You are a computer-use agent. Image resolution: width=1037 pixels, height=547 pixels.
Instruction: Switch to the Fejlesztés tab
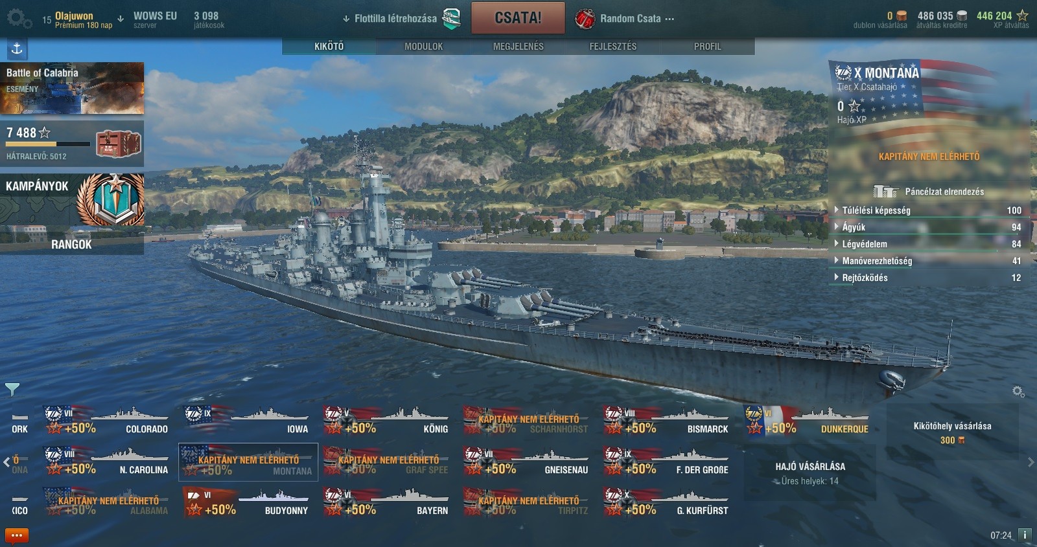click(612, 47)
